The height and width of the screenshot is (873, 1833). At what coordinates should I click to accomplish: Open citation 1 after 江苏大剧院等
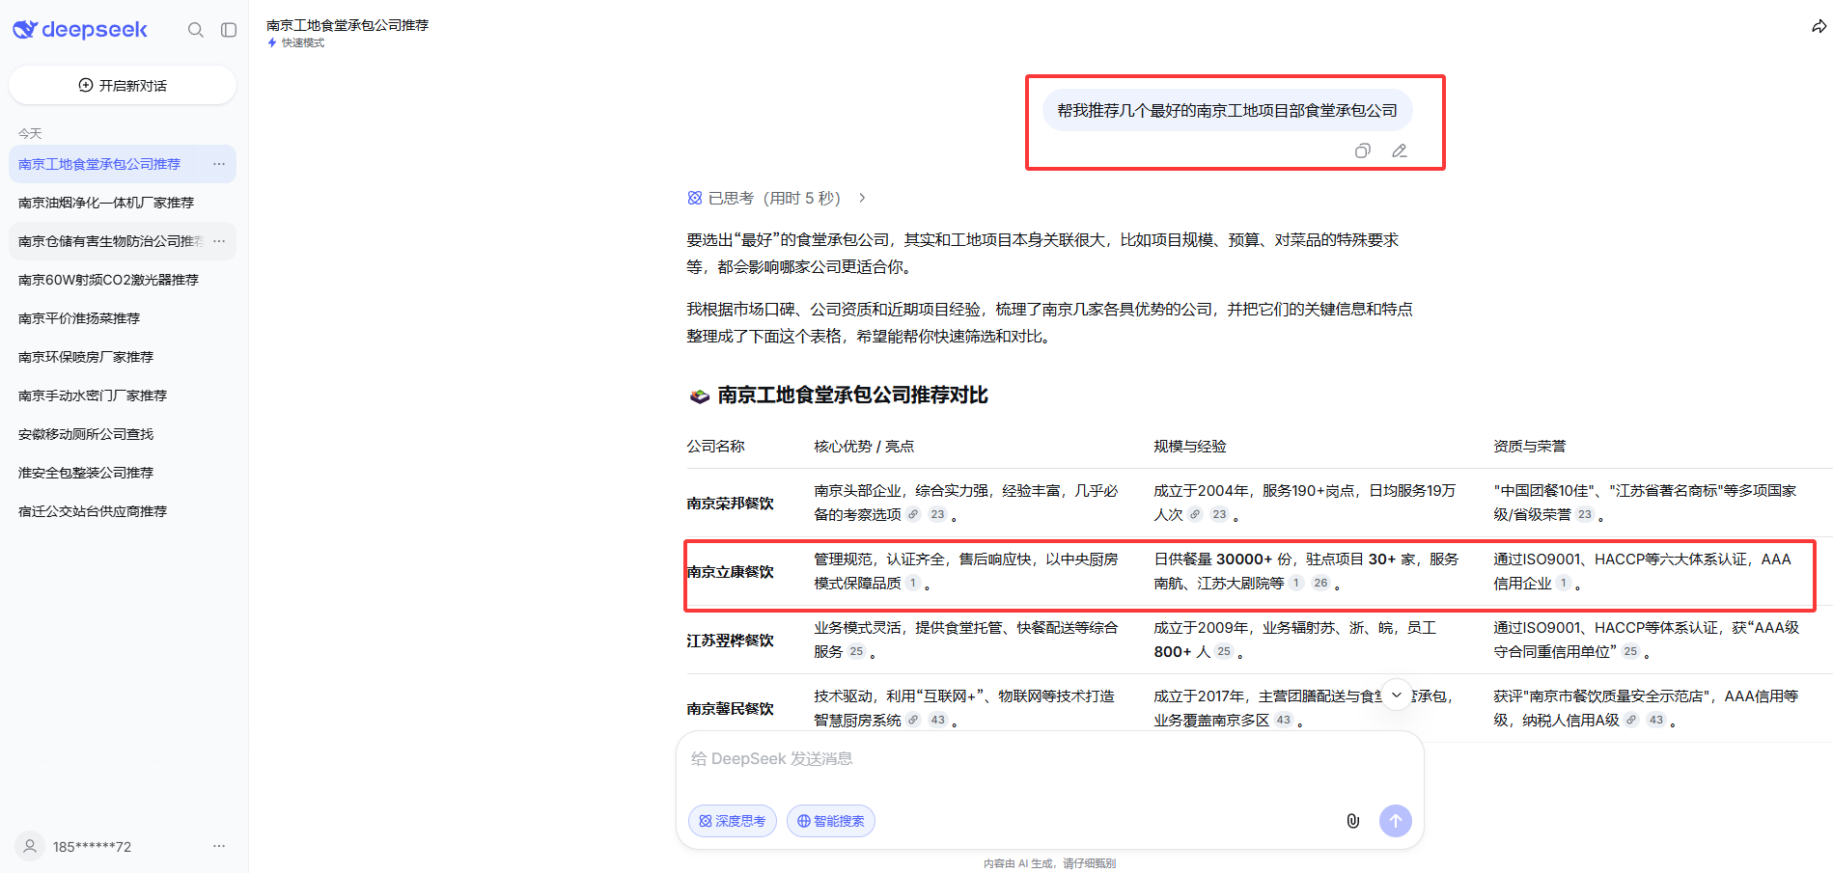1296,583
